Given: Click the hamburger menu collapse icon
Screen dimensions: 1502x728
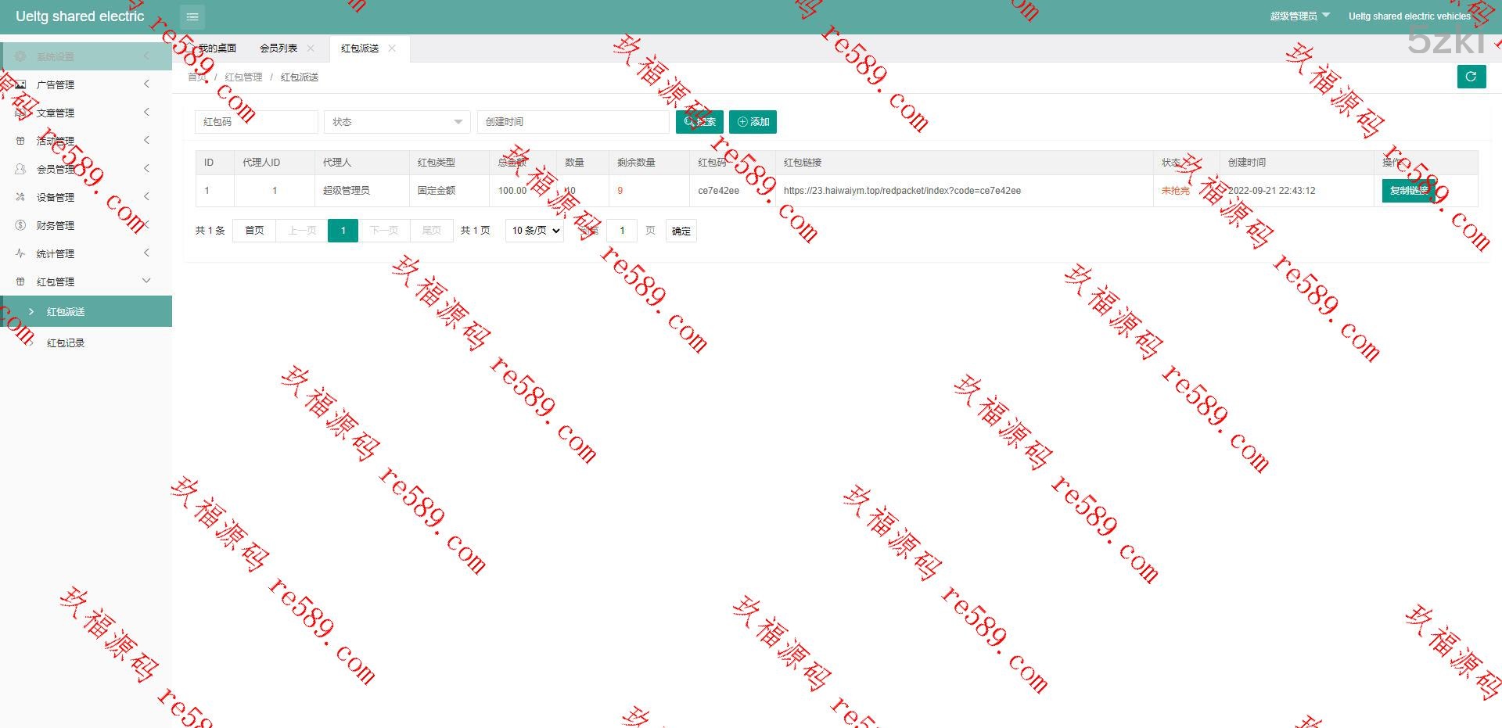Looking at the screenshot, I should tap(192, 16).
